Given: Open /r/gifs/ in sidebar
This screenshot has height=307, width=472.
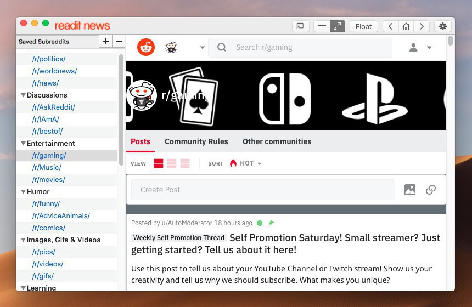Looking at the screenshot, I should (43, 276).
